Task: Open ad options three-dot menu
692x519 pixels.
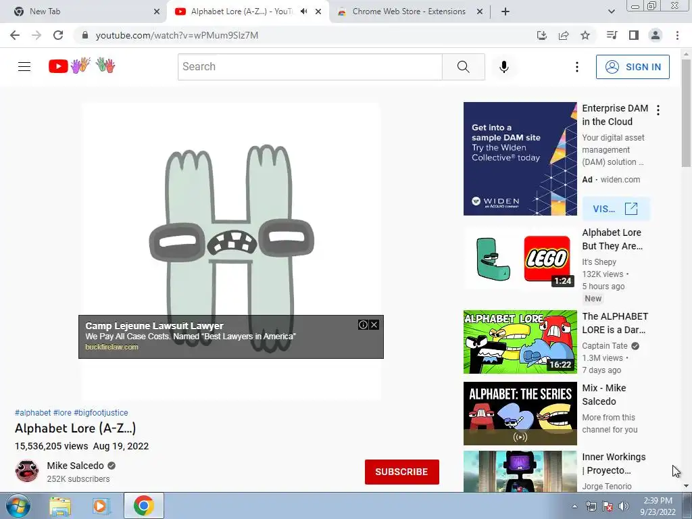Action: click(x=658, y=110)
